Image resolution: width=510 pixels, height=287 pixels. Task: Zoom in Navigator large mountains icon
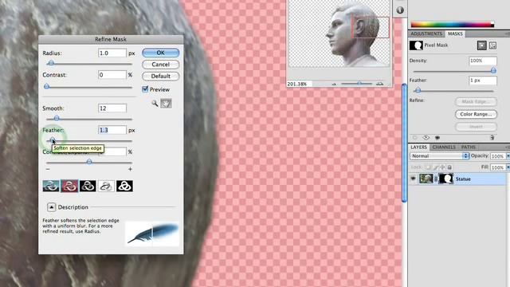379,84
